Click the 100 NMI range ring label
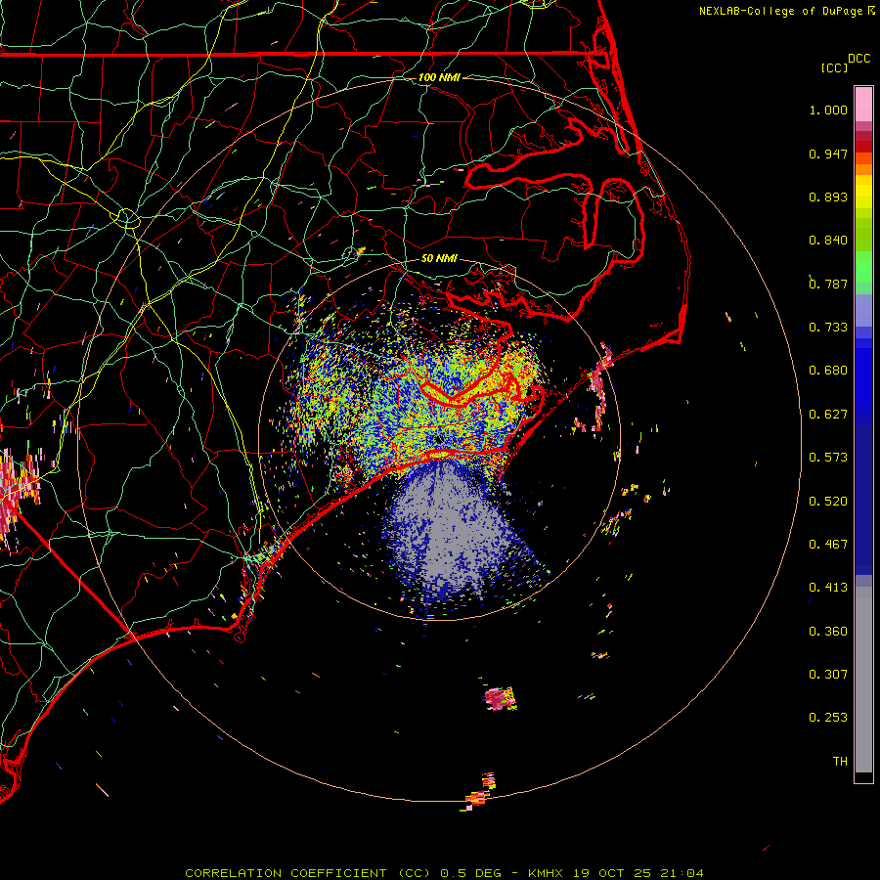The height and width of the screenshot is (880, 880). pos(439,77)
